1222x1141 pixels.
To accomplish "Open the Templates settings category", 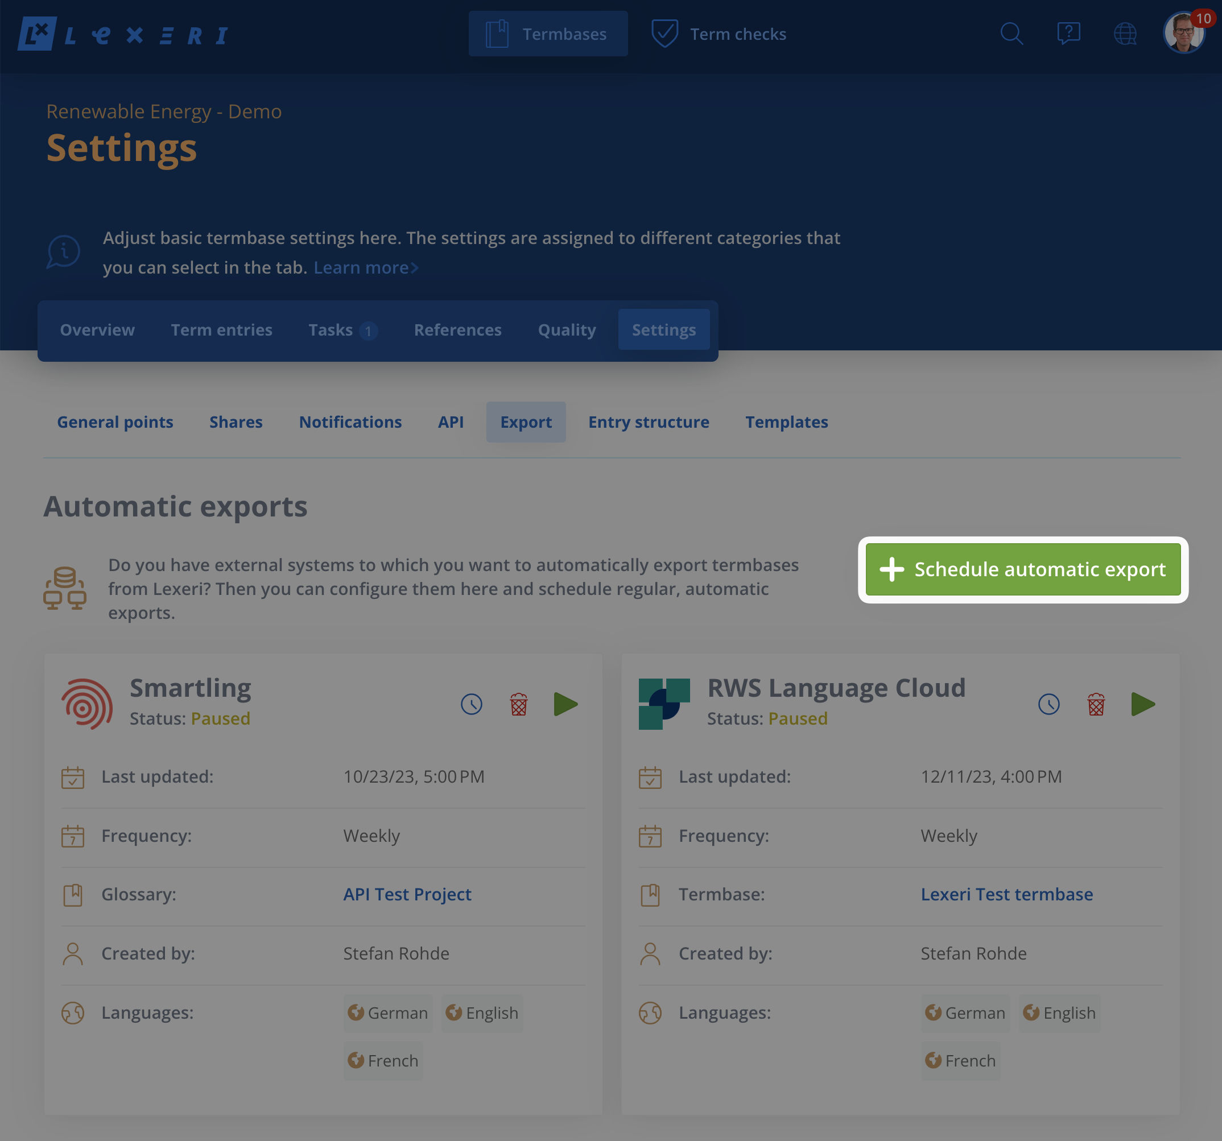I will point(787,422).
